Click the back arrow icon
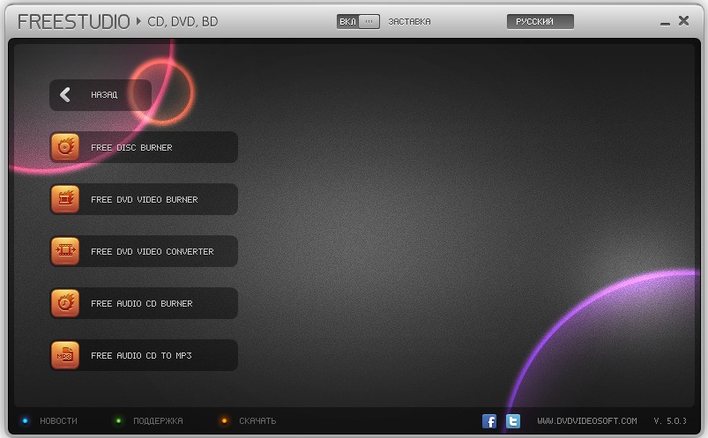This screenshot has height=438, width=708. pos(65,95)
